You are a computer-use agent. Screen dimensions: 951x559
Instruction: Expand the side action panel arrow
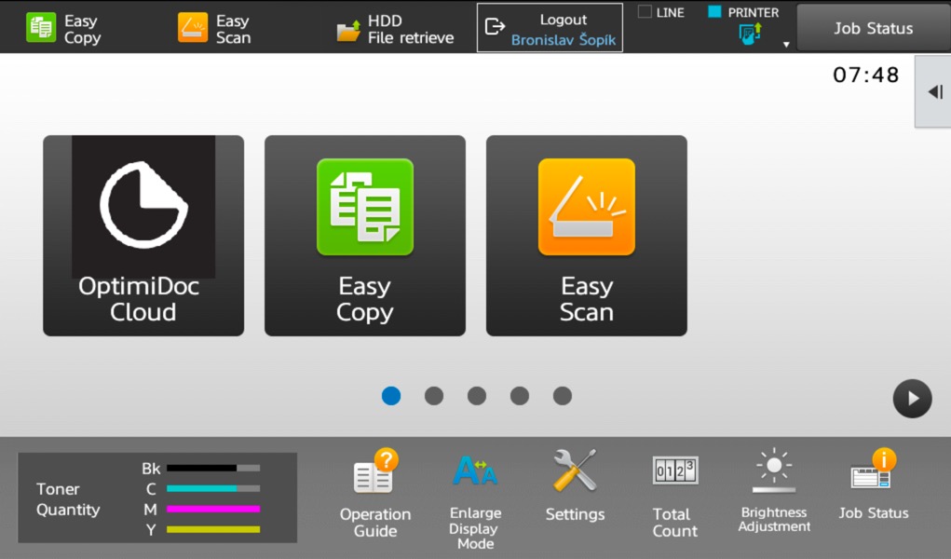pos(933,91)
